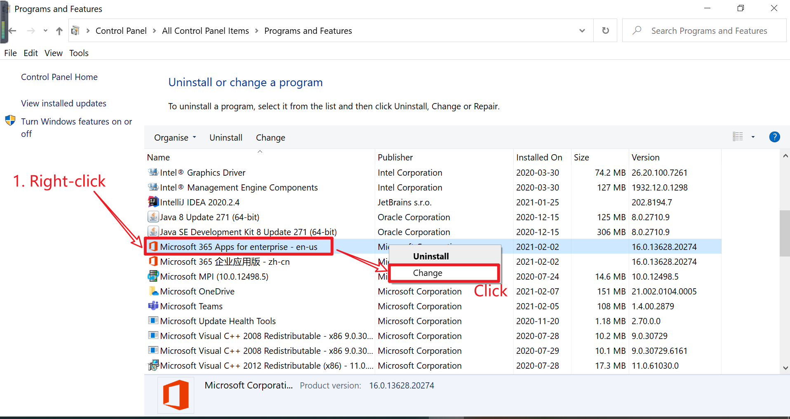Image resolution: width=790 pixels, height=419 pixels.
Task: Open more view options dropdown arrow
Action: [753, 137]
